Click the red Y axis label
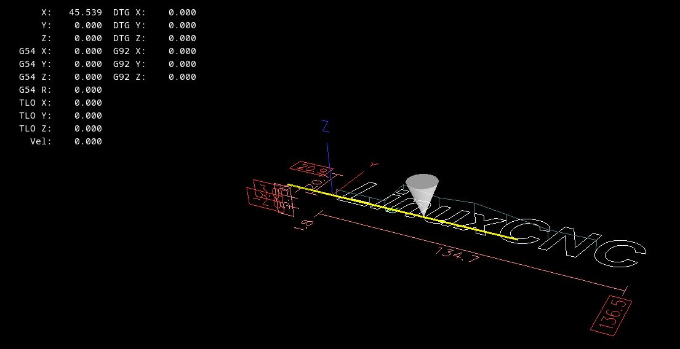Image resolution: width=680 pixels, height=349 pixels. 374,165
